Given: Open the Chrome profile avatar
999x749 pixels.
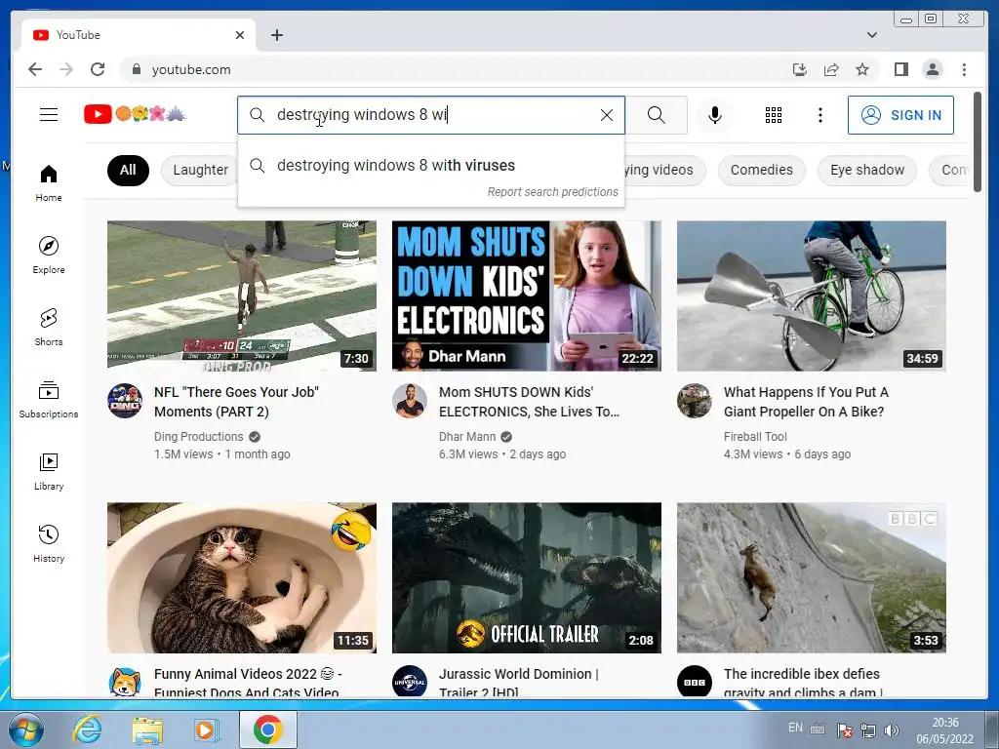Looking at the screenshot, I should (932, 69).
